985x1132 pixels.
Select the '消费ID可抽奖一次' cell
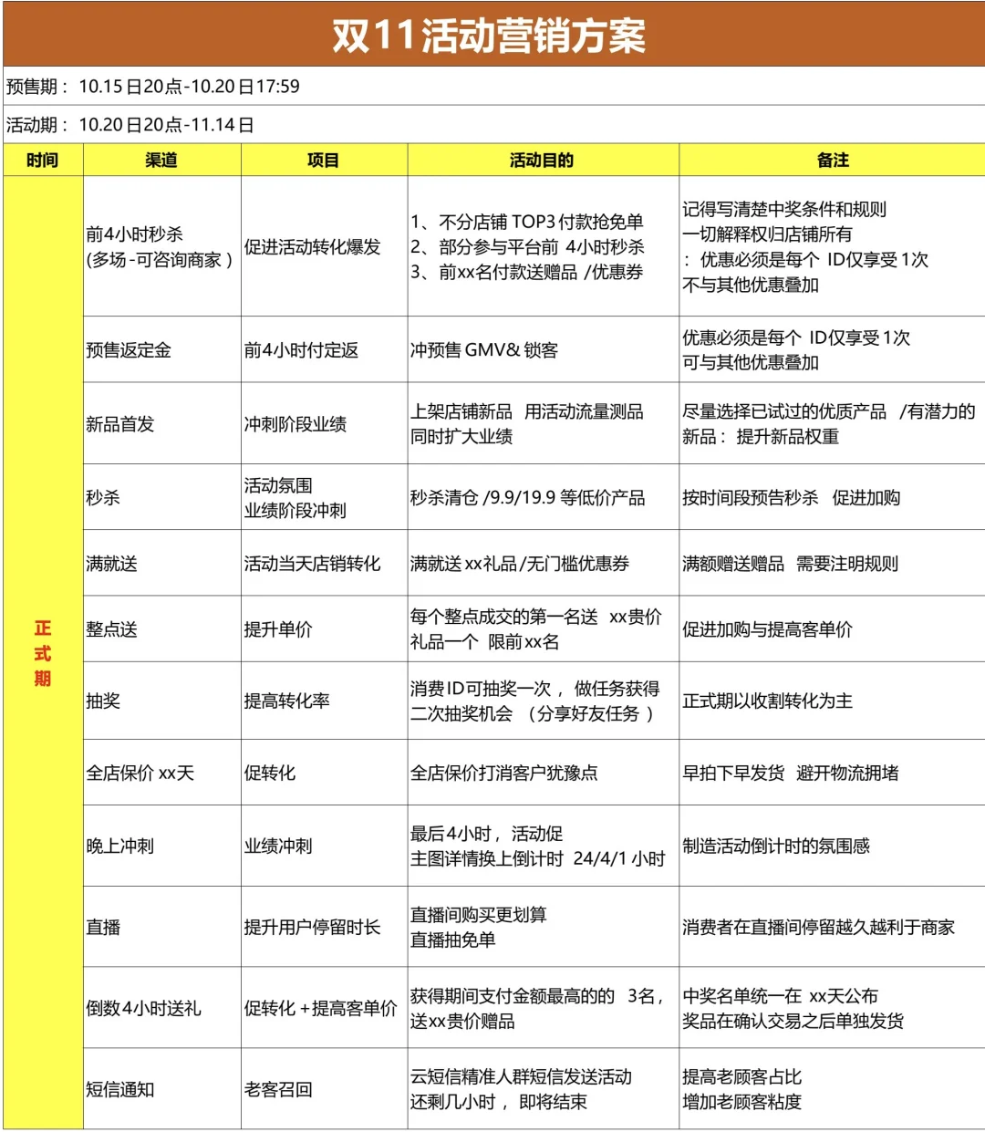[x=543, y=701]
